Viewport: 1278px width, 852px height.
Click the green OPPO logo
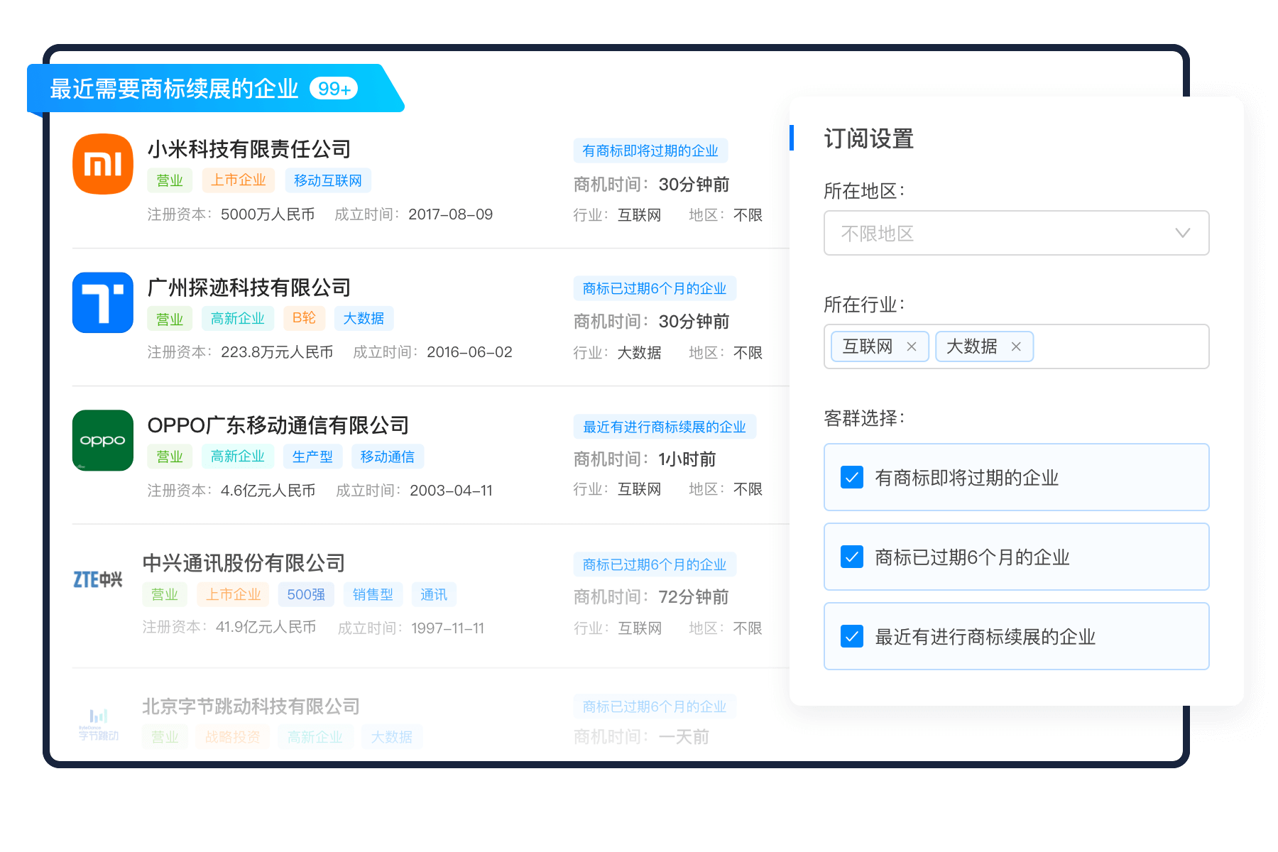[x=103, y=440]
